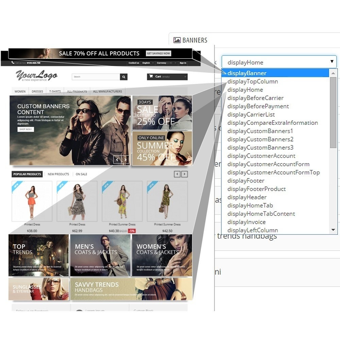Click the image icon beside BANNERS heading
Image resolution: width=340 pixels, height=340 pixels.
click(178, 40)
